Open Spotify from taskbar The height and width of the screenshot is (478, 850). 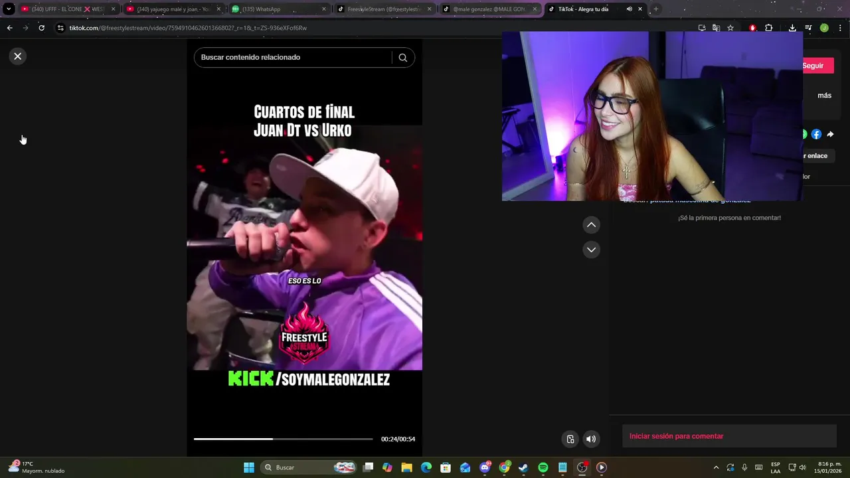543,467
